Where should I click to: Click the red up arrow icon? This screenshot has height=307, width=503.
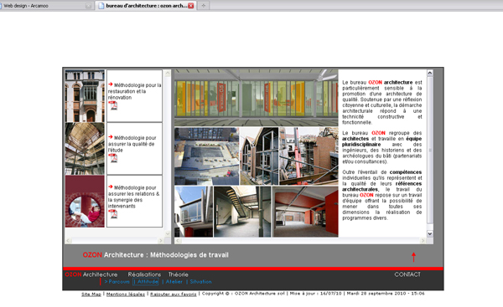(413, 257)
